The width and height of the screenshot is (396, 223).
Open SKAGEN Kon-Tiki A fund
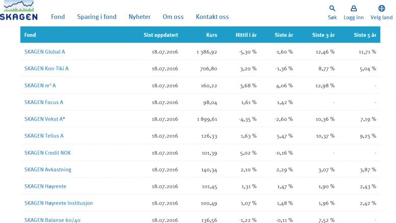[x=46, y=68]
